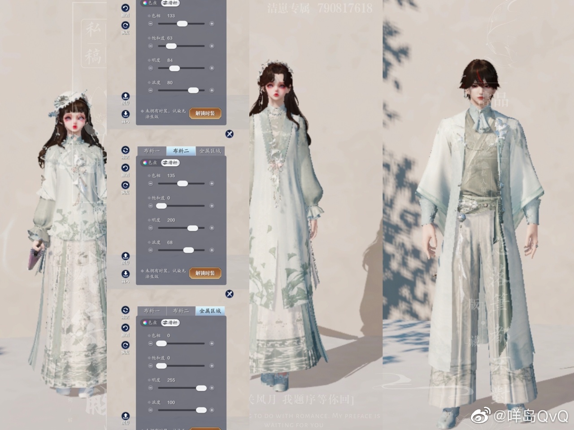Image resolution: width=574 pixels, height=430 pixels.
Task: Increase density with plus icon at value 68
Action: [x=212, y=250]
